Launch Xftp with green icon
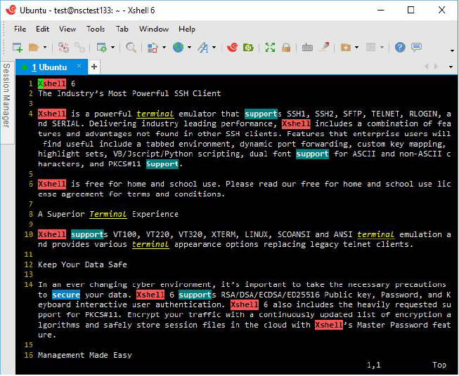459x376 pixels. click(248, 47)
